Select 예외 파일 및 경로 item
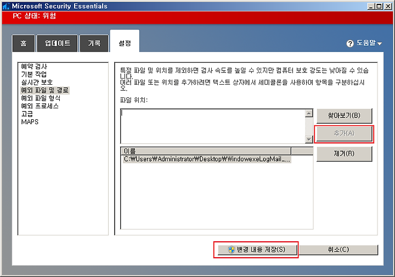This screenshot has width=395, height=277. click(44, 90)
